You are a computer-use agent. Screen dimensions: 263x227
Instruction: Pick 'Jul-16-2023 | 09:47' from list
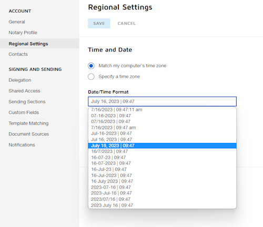click(162, 133)
